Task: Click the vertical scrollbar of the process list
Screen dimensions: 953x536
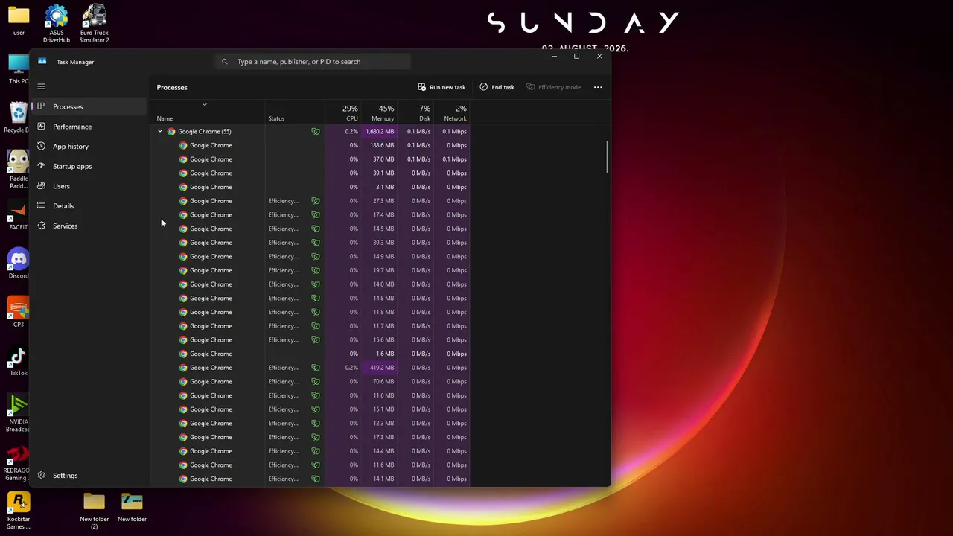Action: pos(607,158)
